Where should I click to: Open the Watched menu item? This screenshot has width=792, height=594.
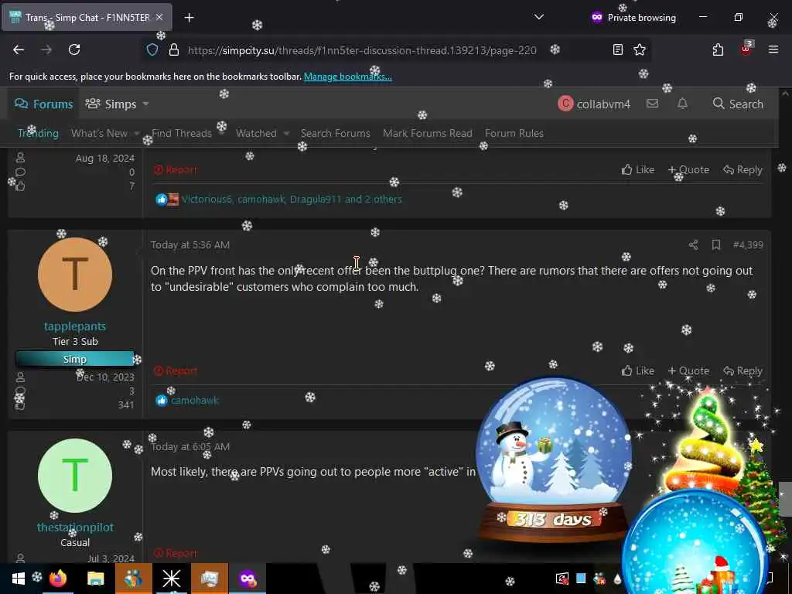click(256, 133)
